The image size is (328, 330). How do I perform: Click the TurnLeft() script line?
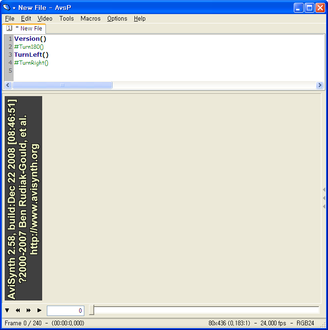coord(31,55)
